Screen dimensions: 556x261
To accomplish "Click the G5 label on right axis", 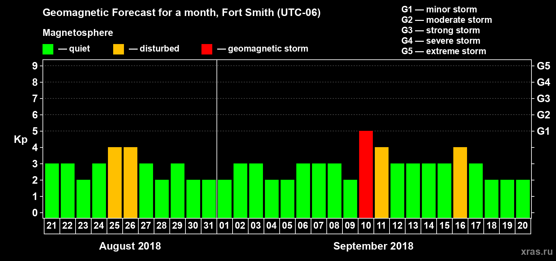I will [543, 66].
